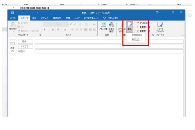Click the 切り取り cut command
The width and height of the screenshot is (195, 130).
22,23
